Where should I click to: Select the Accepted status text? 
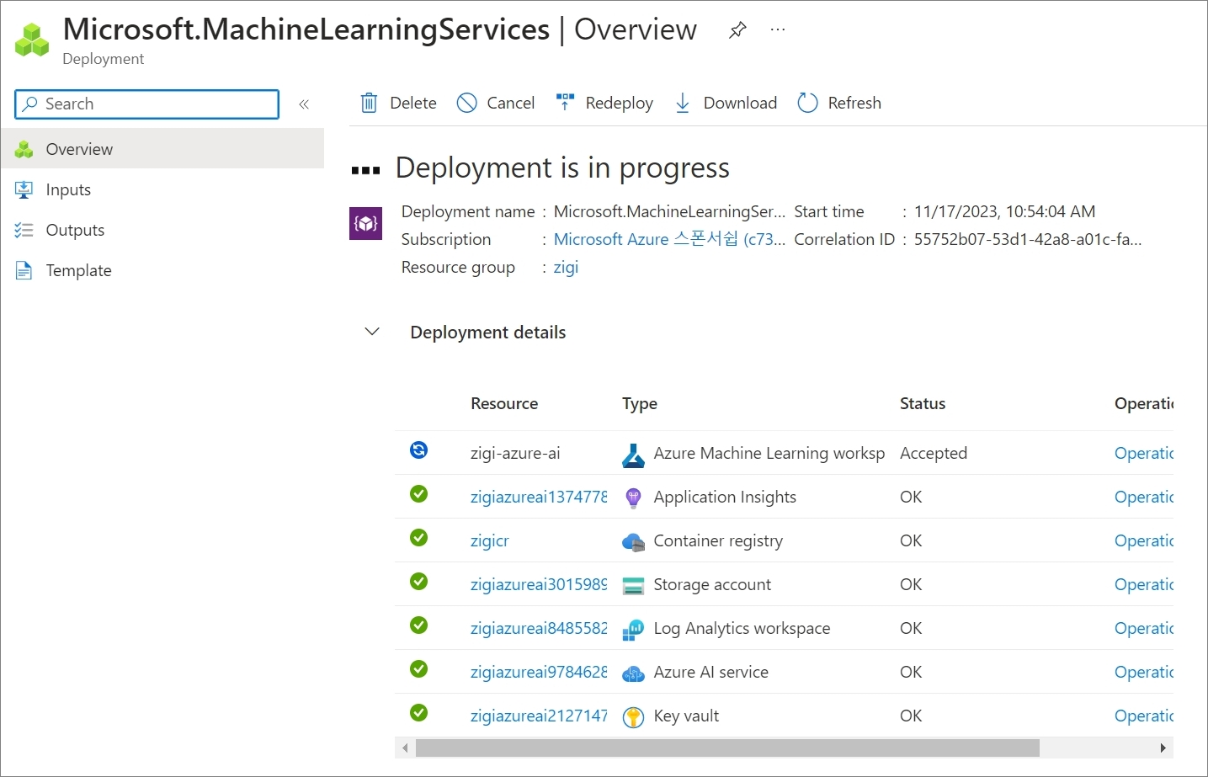pyautogui.click(x=934, y=453)
